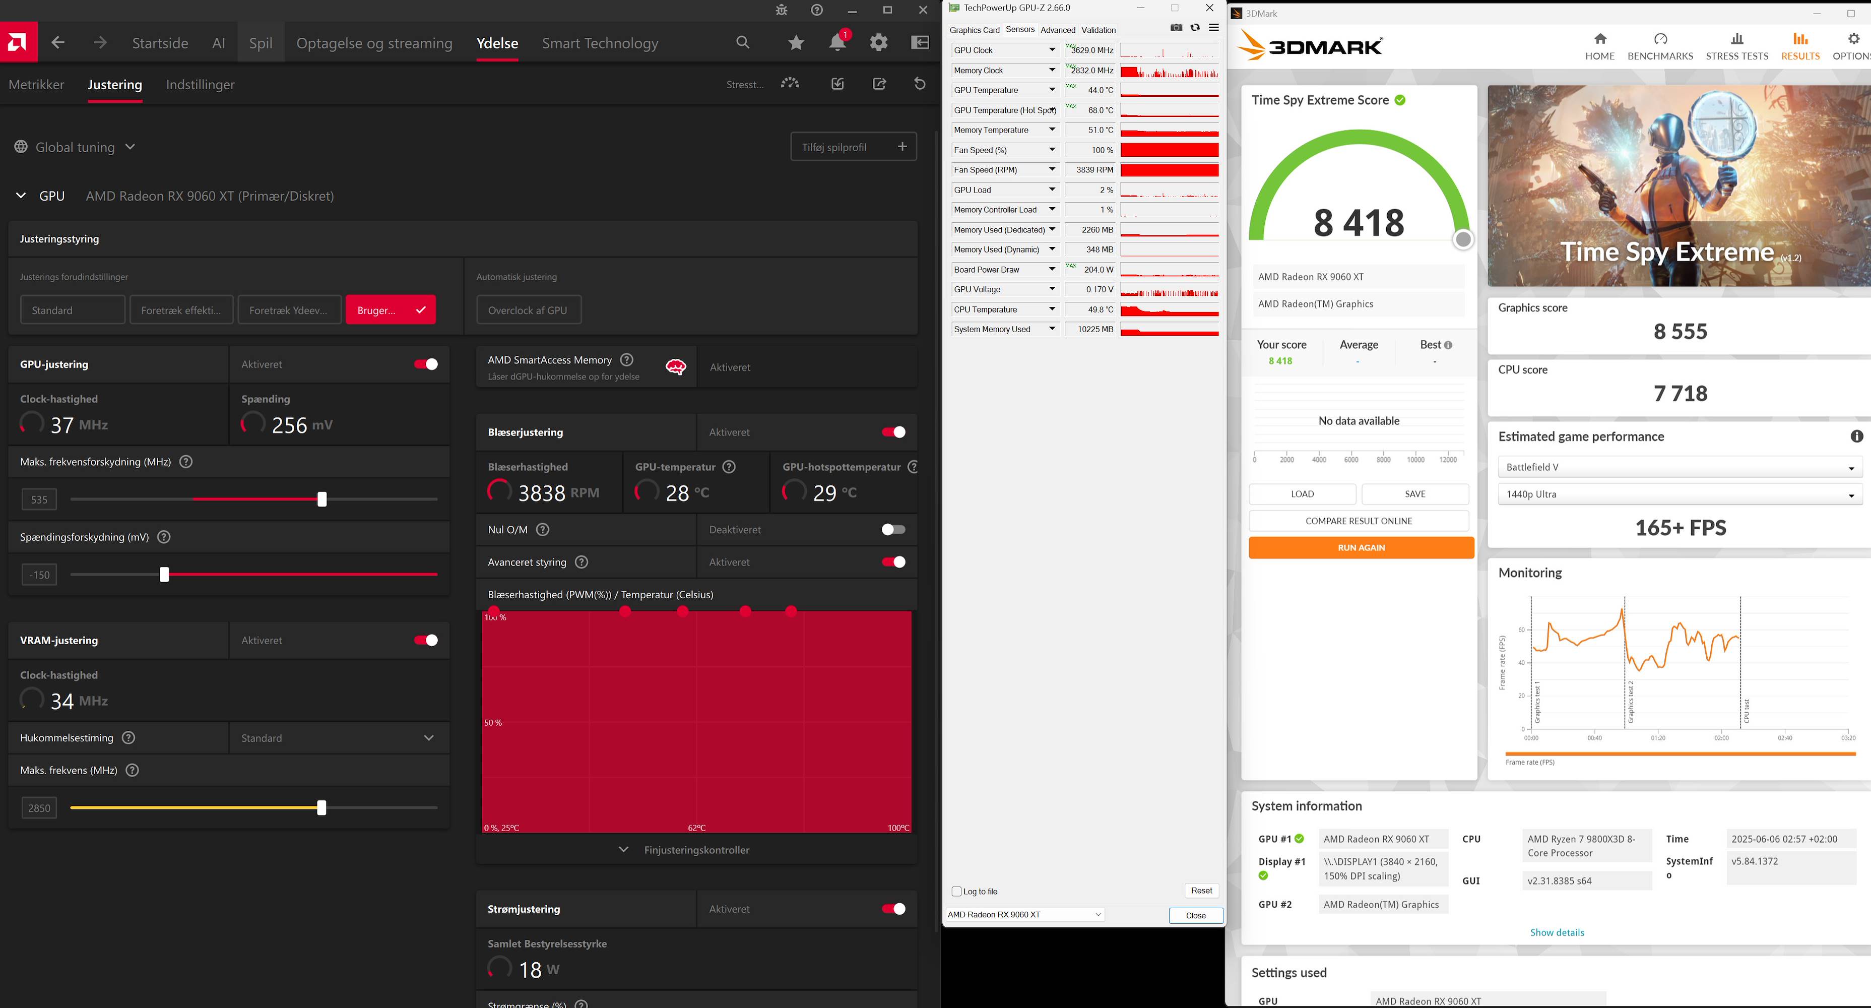
Task: Open 3DMark BENCHMARKS section
Action: pyautogui.click(x=1660, y=46)
